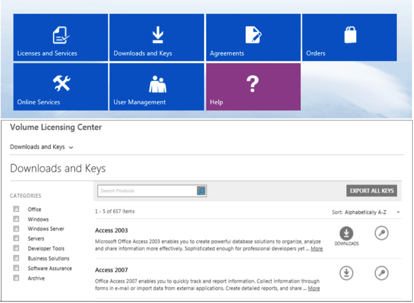Open the purple Help tile
The width and height of the screenshot is (414, 303).
click(253, 87)
